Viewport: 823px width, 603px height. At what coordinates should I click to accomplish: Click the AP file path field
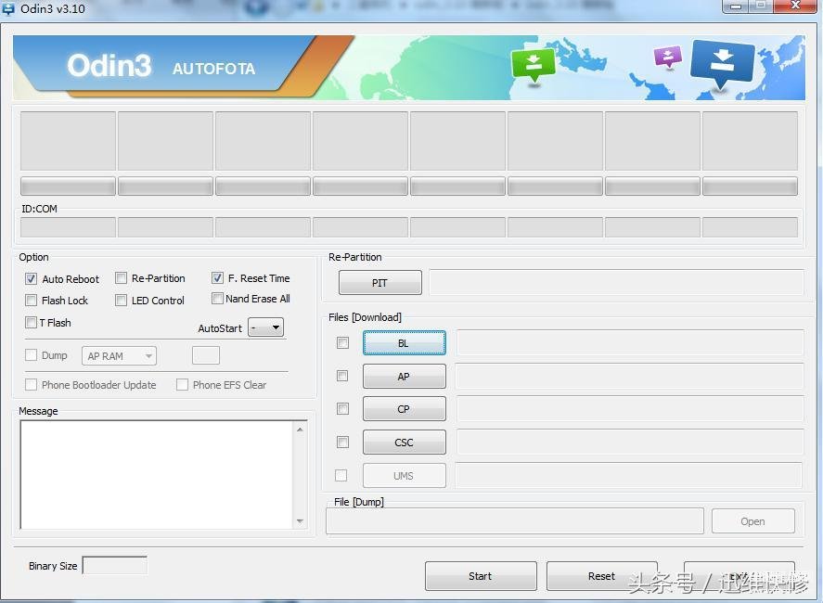[630, 377]
